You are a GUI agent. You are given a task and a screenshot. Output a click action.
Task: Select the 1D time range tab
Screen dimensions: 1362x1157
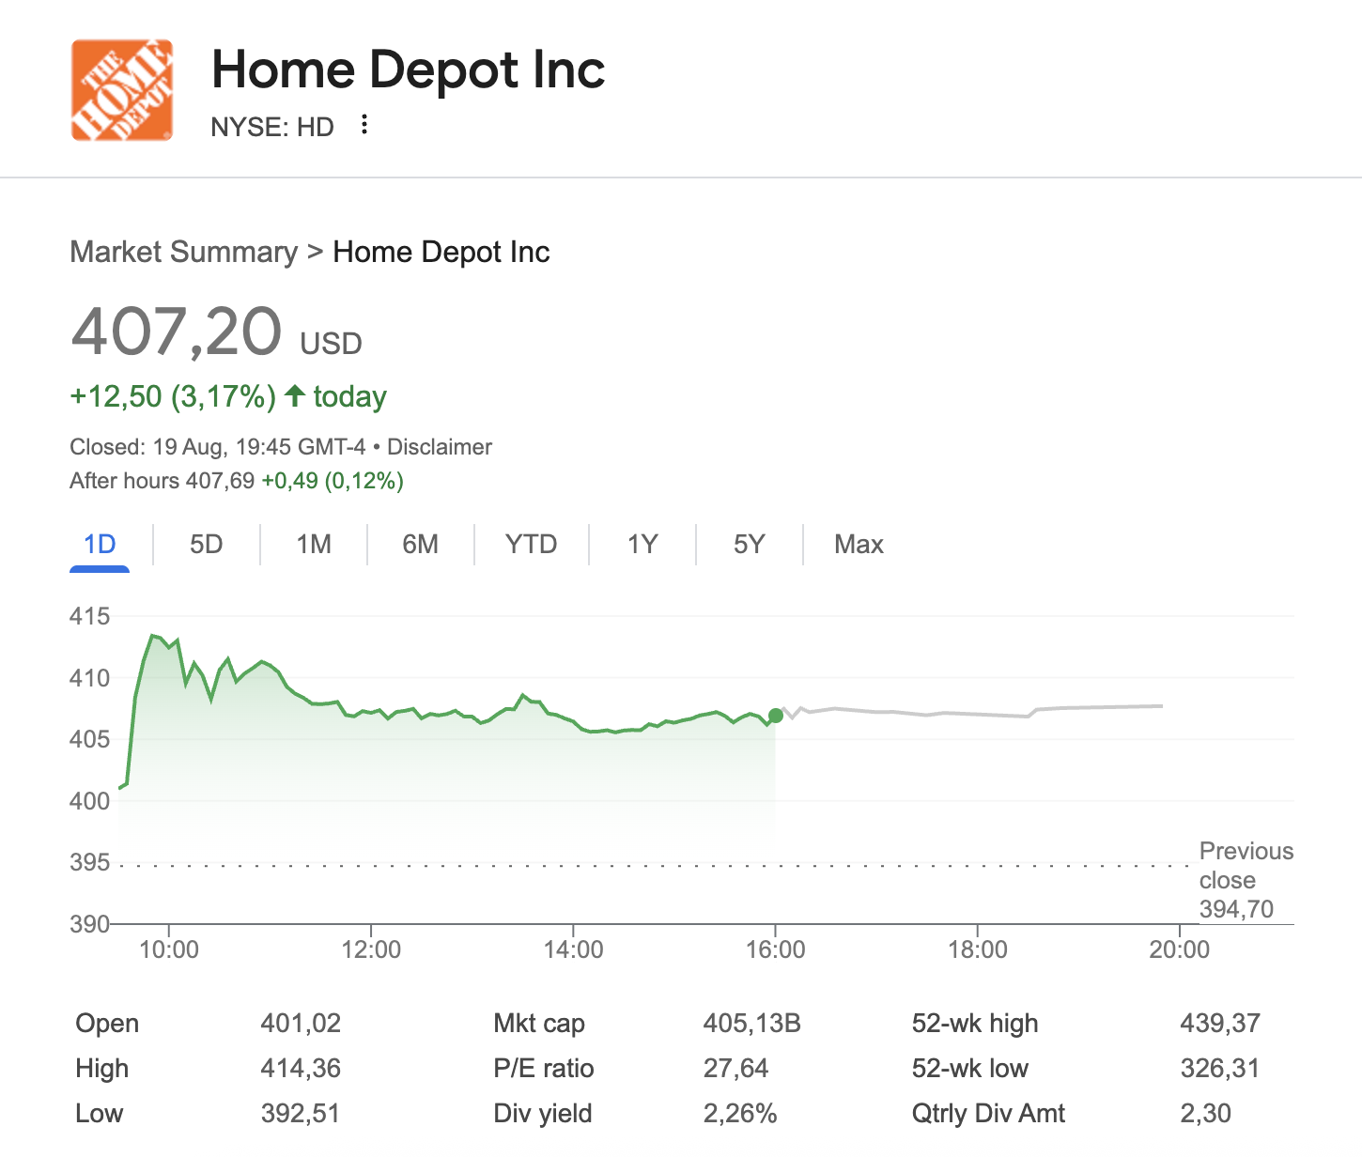(x=100, y=545)
